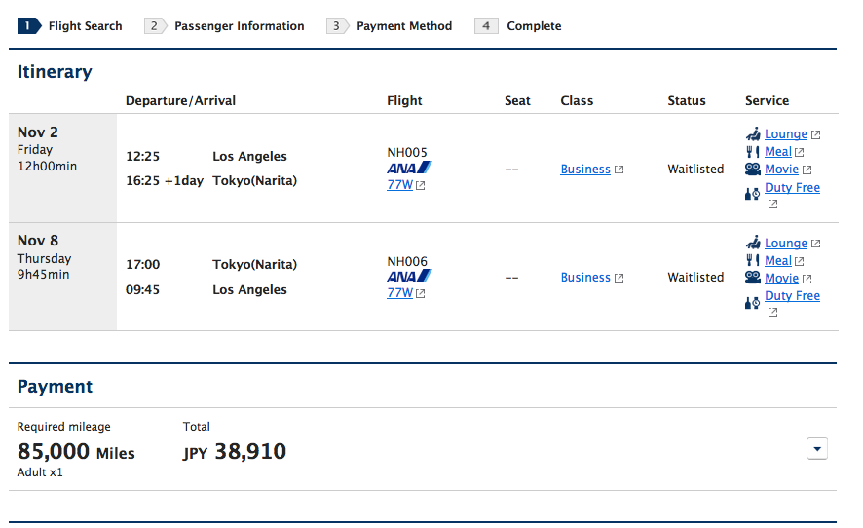Click the ANA logo under NH006
Screen dimensions: 863x528
409,277
